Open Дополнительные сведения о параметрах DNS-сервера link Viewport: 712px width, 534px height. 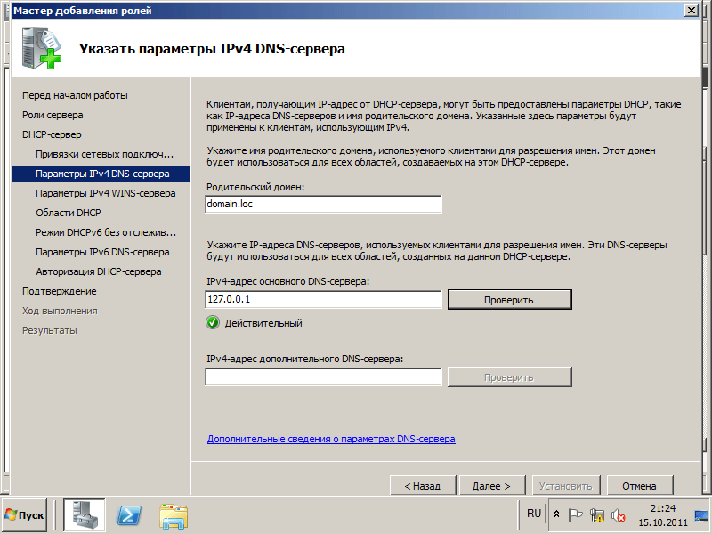(331, 439)
